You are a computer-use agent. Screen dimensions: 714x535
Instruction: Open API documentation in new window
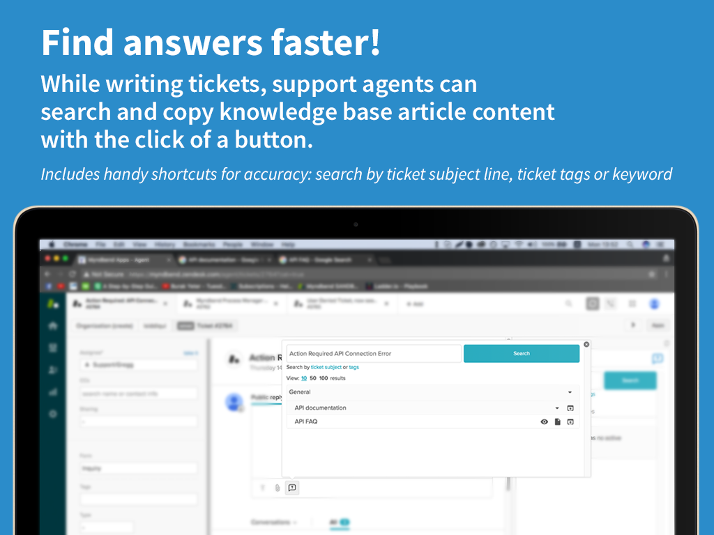[570, 408]
